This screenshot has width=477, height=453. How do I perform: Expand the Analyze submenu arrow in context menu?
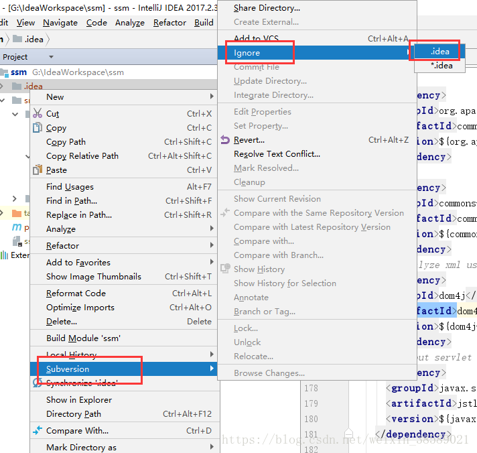coord(212,229)
